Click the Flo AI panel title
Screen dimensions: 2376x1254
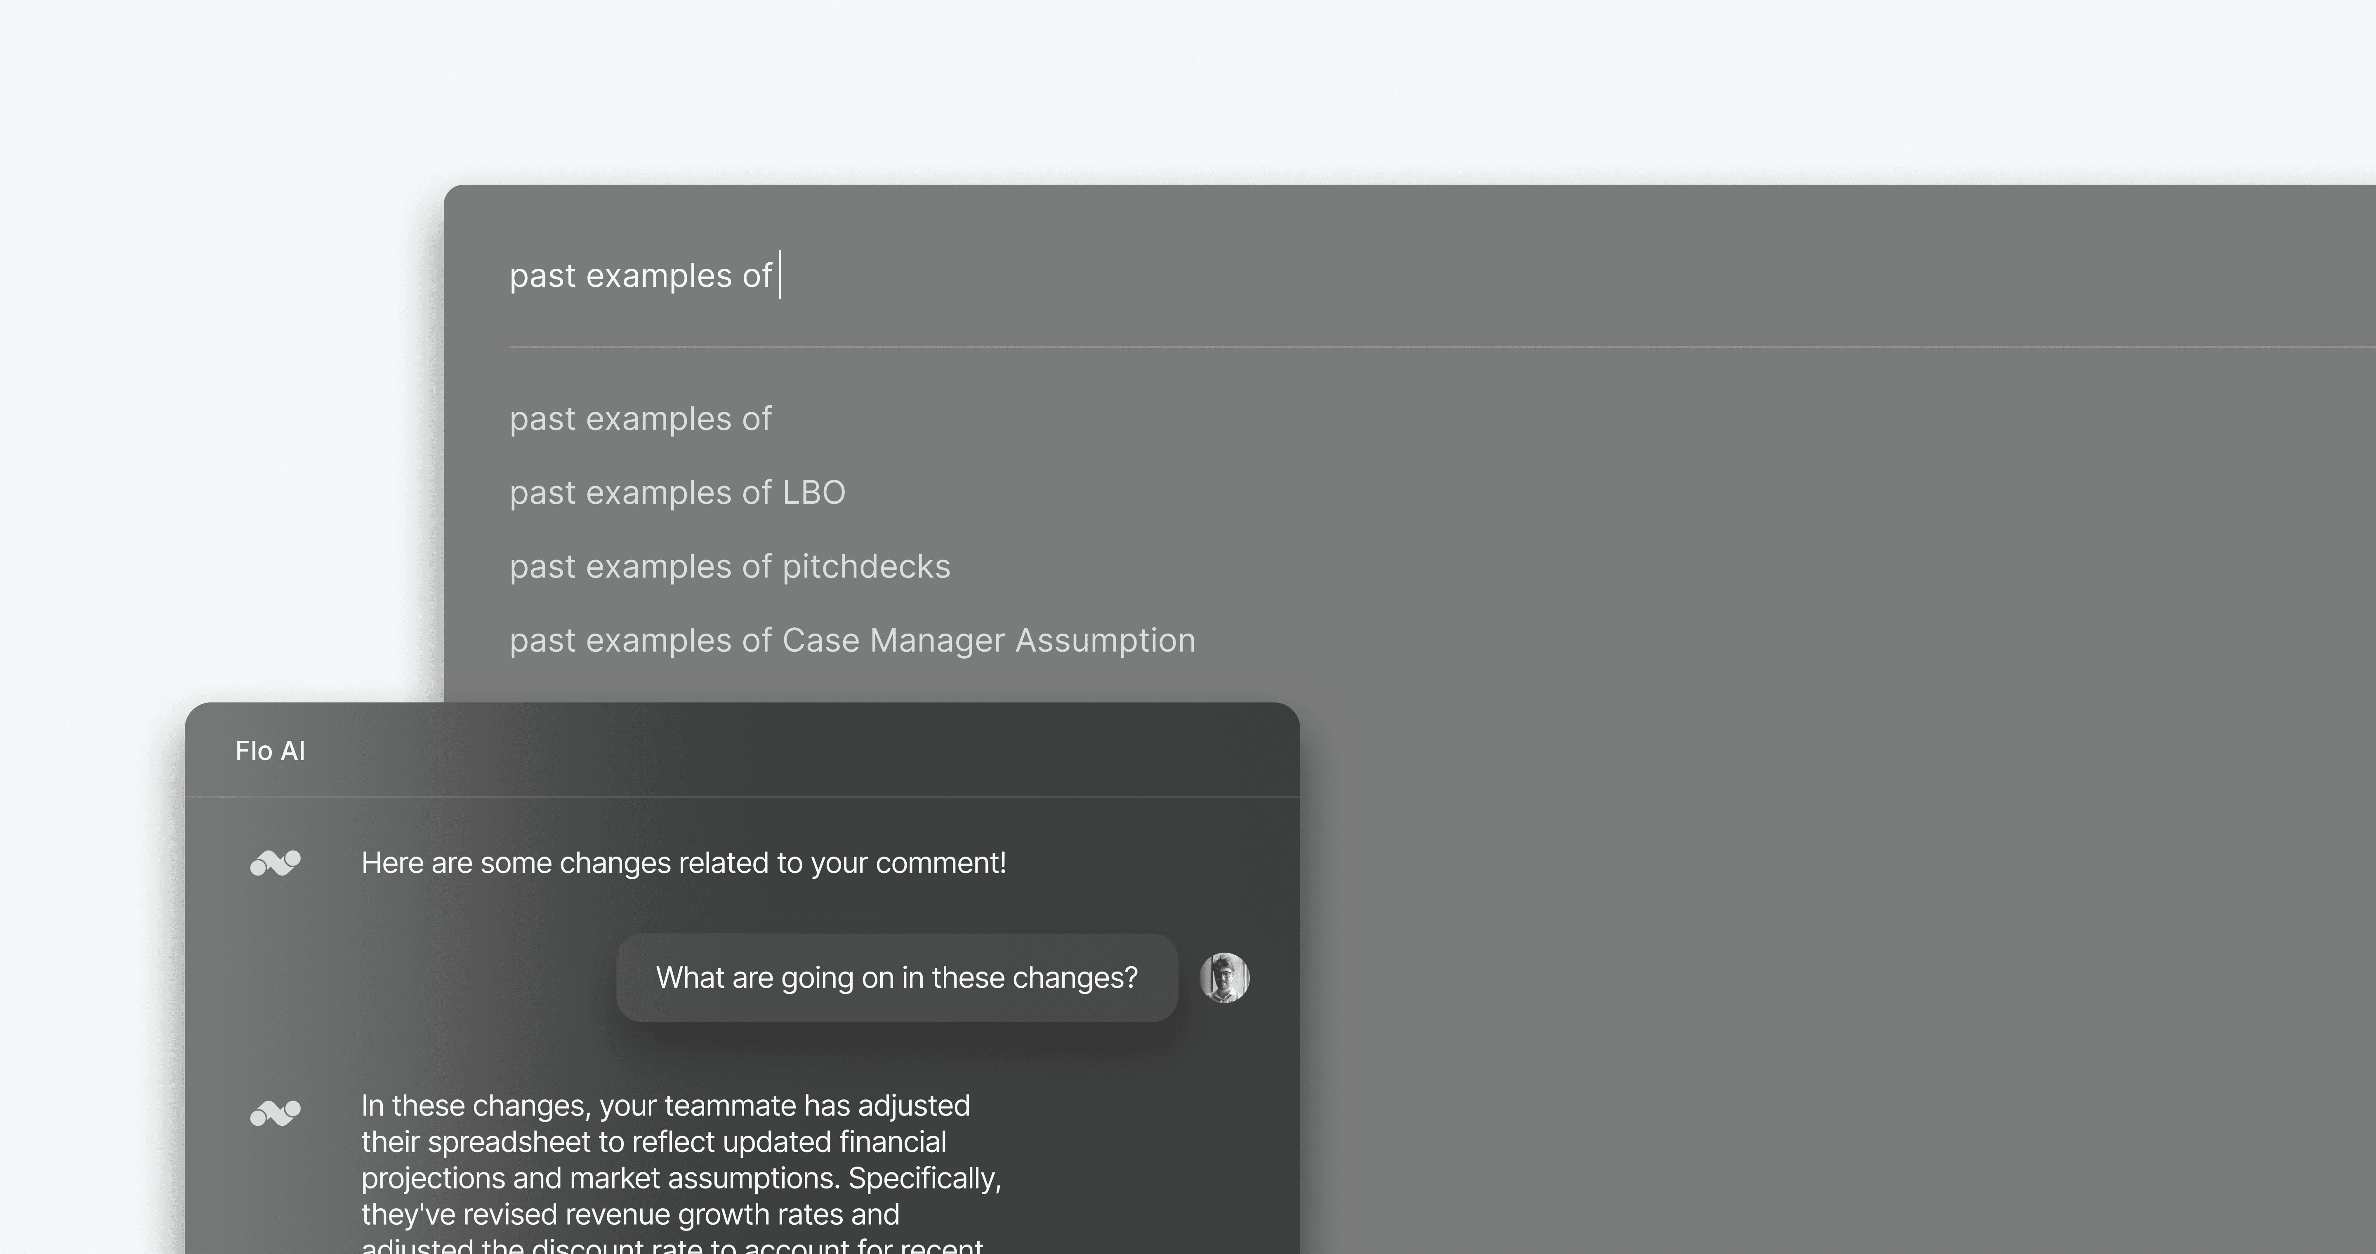tap(270, 751)
